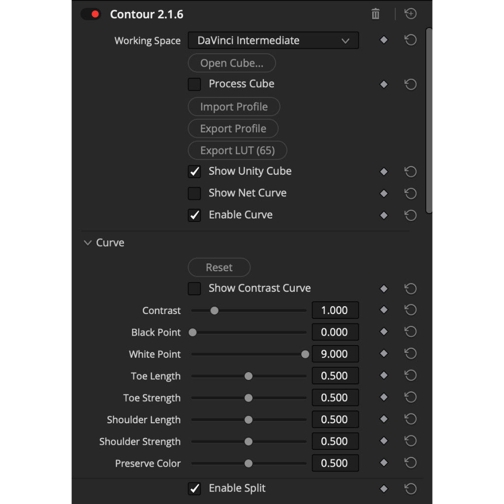Reset Process Cube setting
Screen dimensions: 504x504
pyautogui.click(x=410, y=84)
